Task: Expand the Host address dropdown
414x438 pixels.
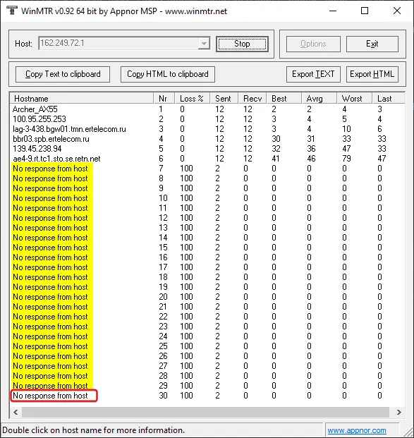Action: click(204, 44)
